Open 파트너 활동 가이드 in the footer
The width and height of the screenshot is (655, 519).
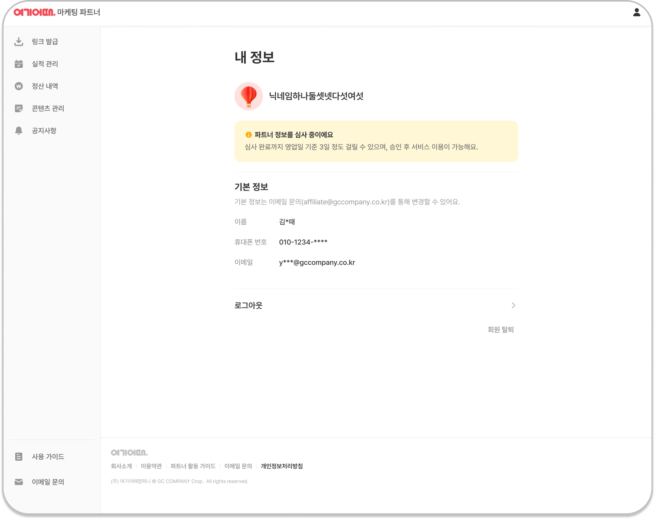(x=193, y=466)
